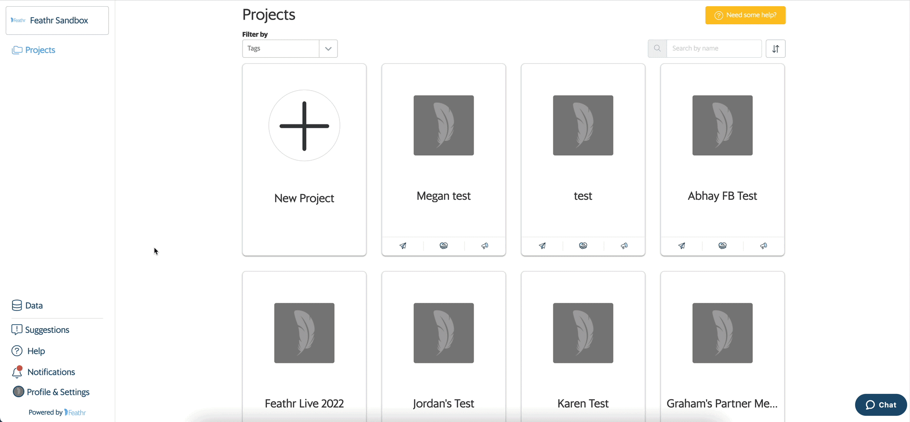Click the Feathr logo in sandbox header
Screen dimensions: 910x422
click(18, 21)
